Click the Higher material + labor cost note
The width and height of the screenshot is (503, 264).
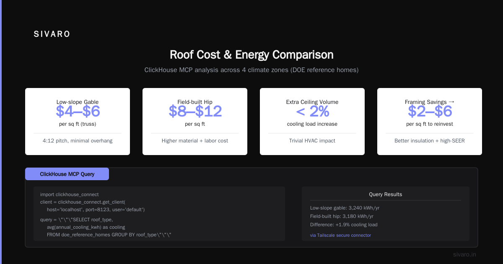[195, 141]
